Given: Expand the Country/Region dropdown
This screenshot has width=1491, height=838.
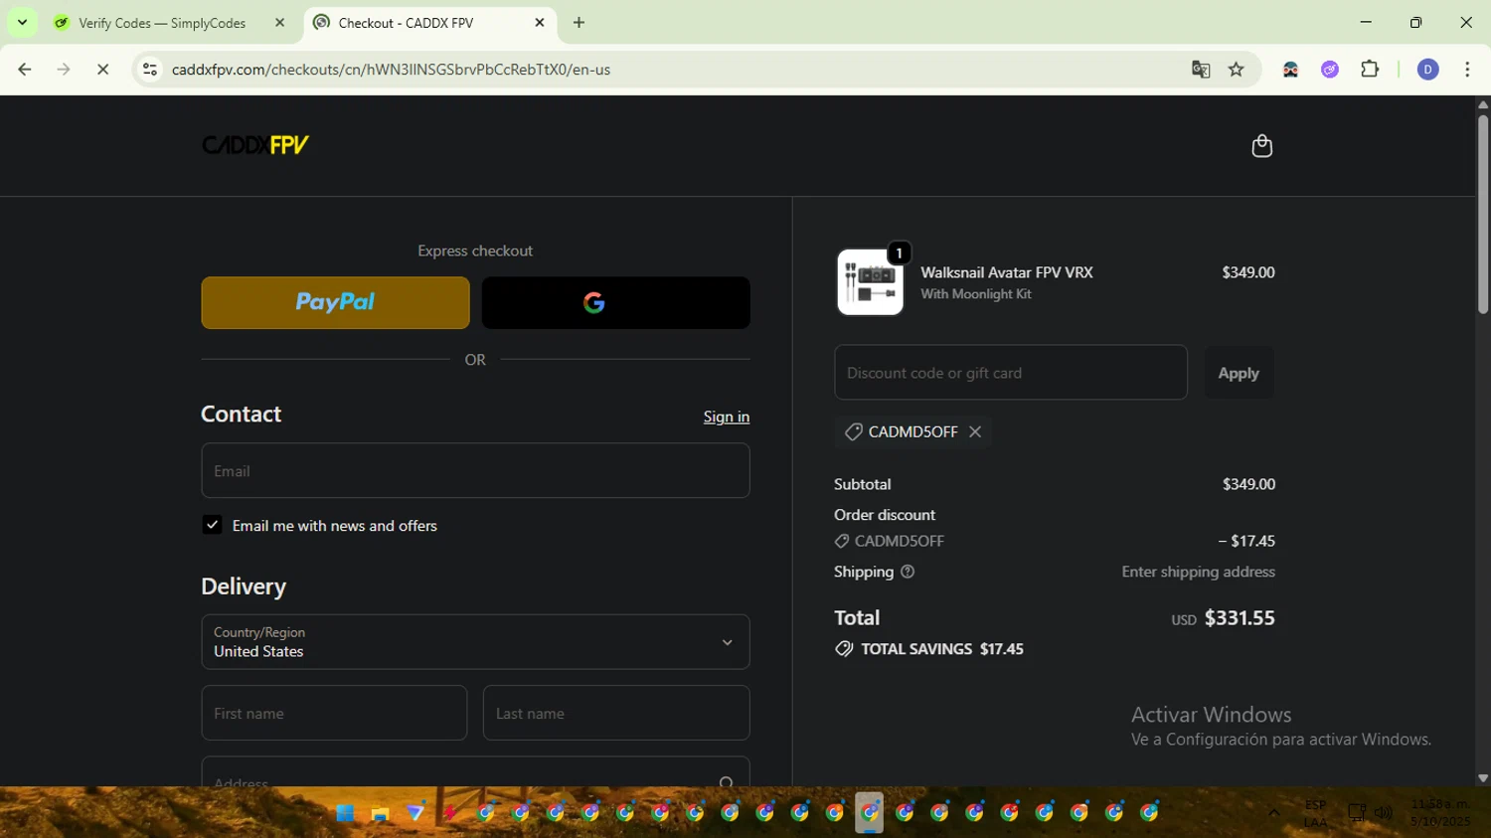Looking at the screenshot, I should 475,642.
